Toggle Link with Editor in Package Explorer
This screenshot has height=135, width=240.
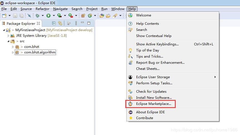[60, 23]
